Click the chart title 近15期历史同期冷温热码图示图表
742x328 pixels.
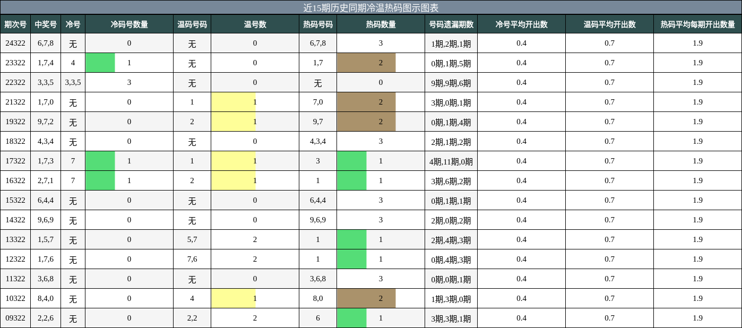[x=371, y=7]
